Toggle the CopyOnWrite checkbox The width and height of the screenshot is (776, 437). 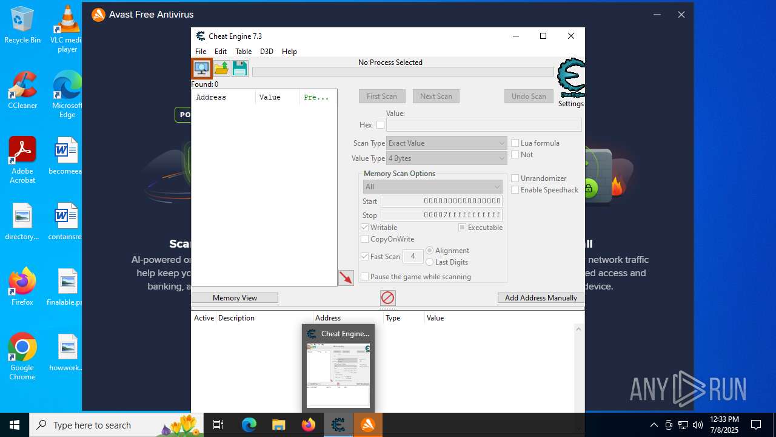click(365, 239)
